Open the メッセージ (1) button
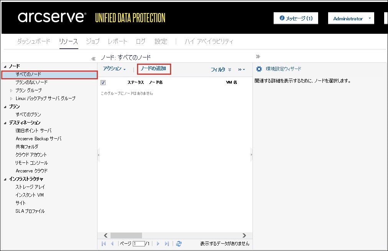388x251 pixels. pos(296,18)
